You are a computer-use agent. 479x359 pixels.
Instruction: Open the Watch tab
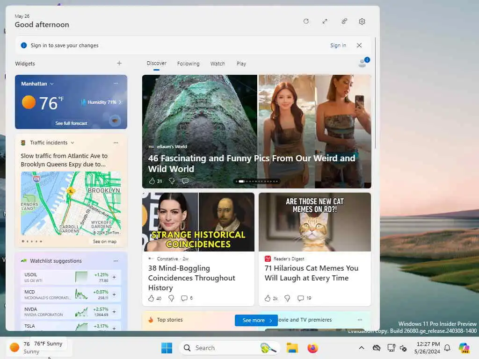(x=218, y=64)
